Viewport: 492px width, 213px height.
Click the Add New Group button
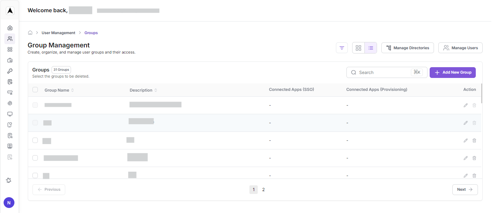pyautogui.click(x=452, y=72)
